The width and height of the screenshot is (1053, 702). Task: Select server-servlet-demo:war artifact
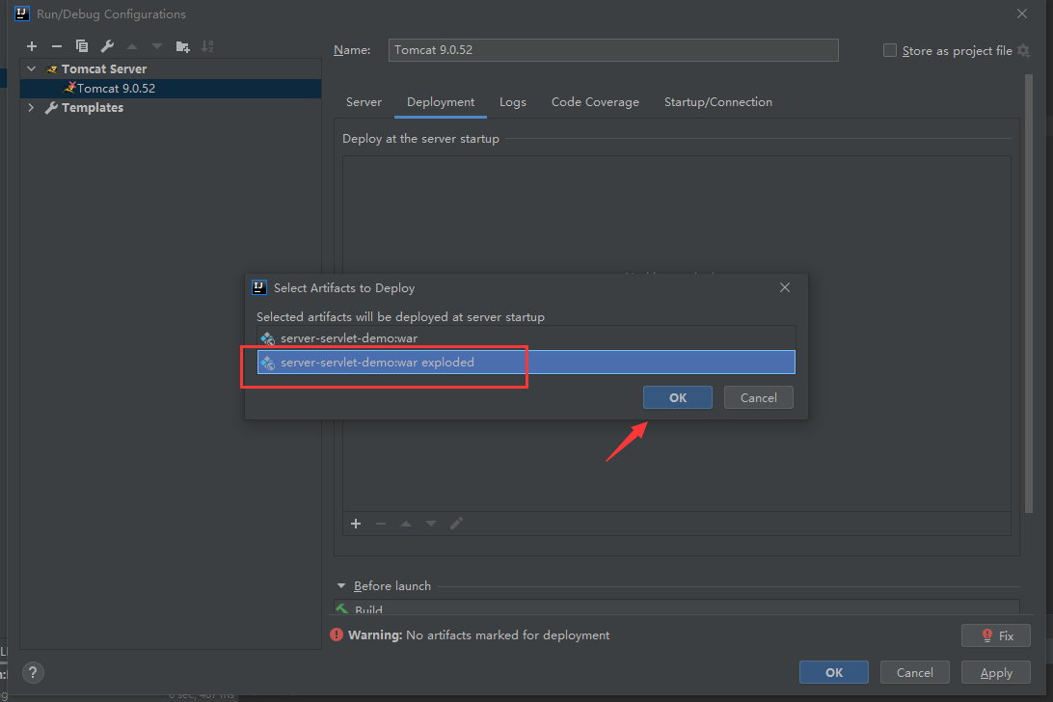526,337
